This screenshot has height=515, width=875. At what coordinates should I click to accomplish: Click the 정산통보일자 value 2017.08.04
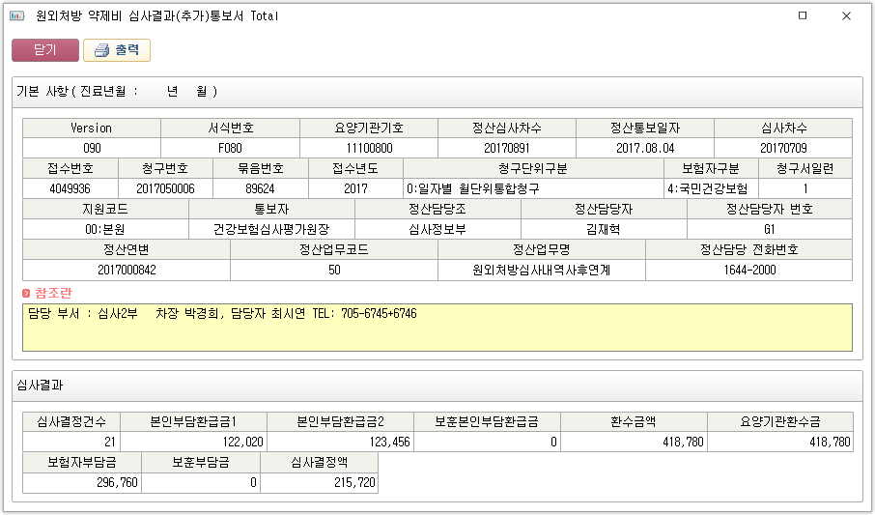coord(645,149)
